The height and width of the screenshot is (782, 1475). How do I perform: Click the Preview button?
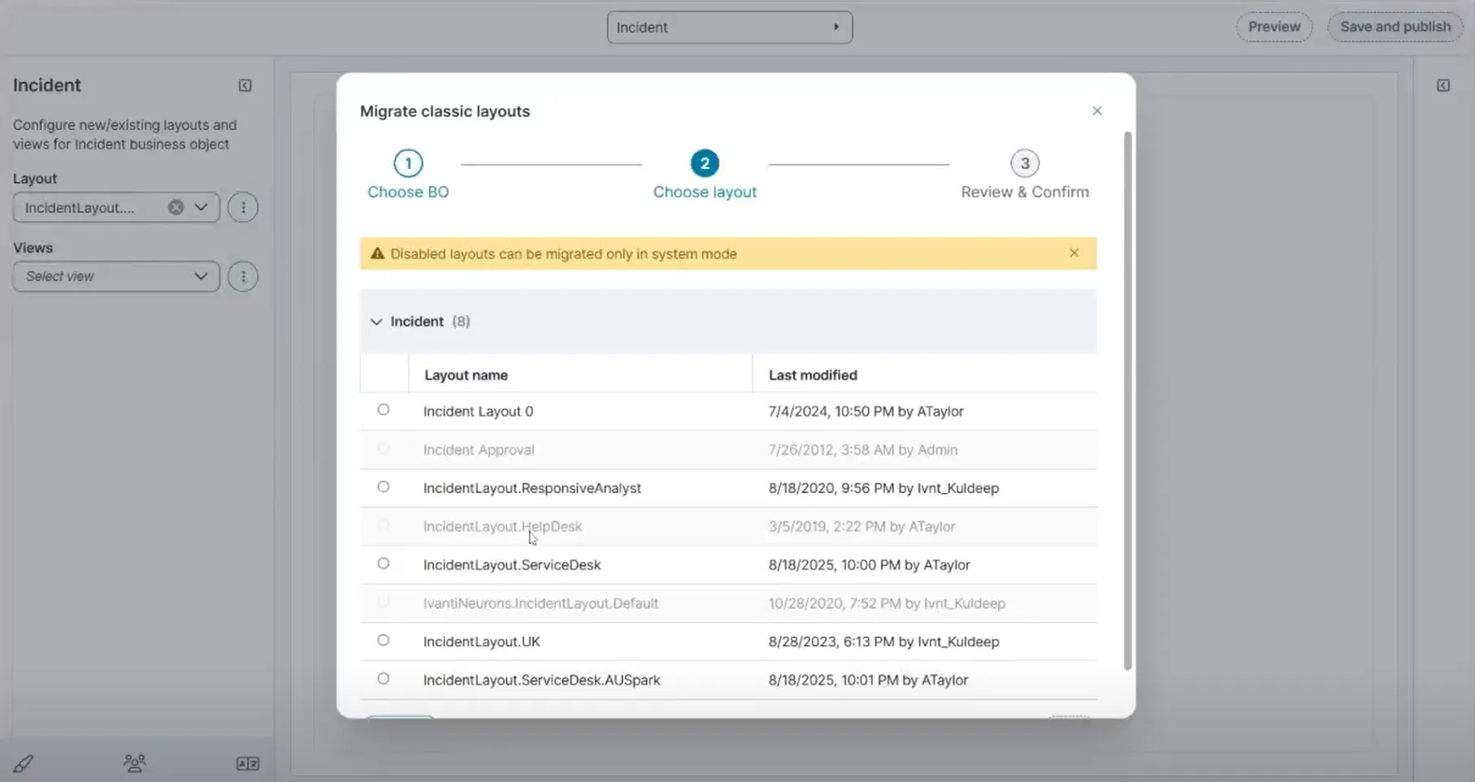[1274, 27]
